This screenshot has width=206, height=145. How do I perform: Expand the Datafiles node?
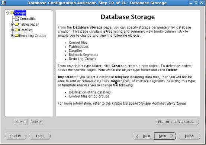[13, 30]
